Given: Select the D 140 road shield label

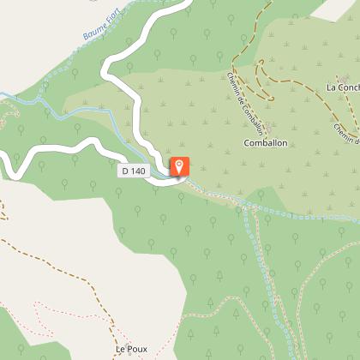Looking at the screenshot, I should [x=134, y=171].
